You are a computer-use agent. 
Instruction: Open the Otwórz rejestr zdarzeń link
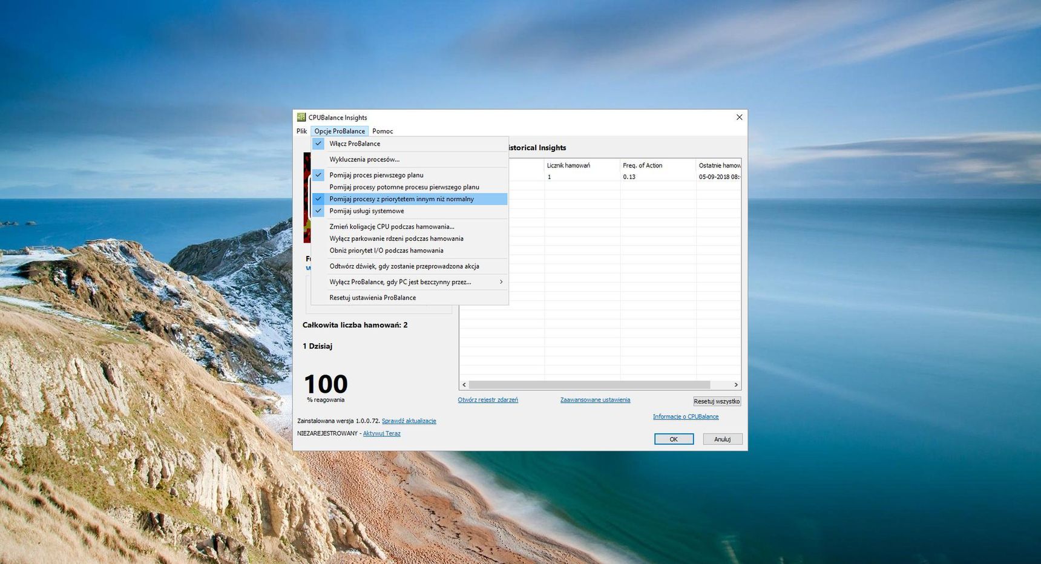[x=488, y=400]
